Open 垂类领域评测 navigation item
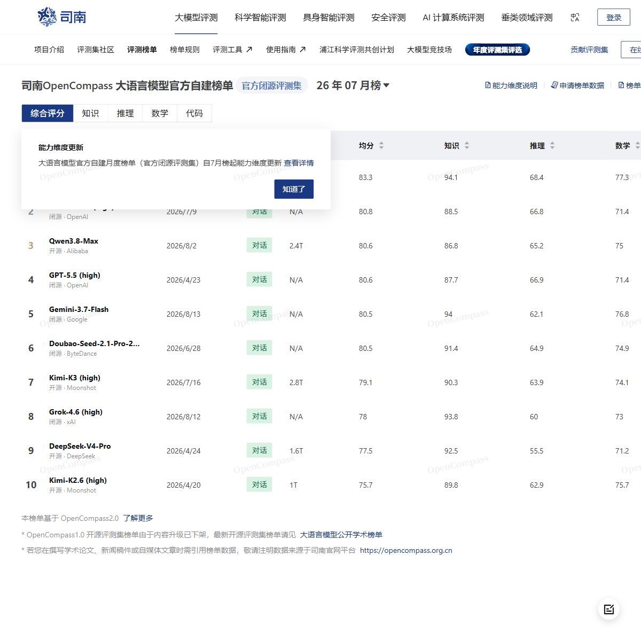 pos(527,18)
